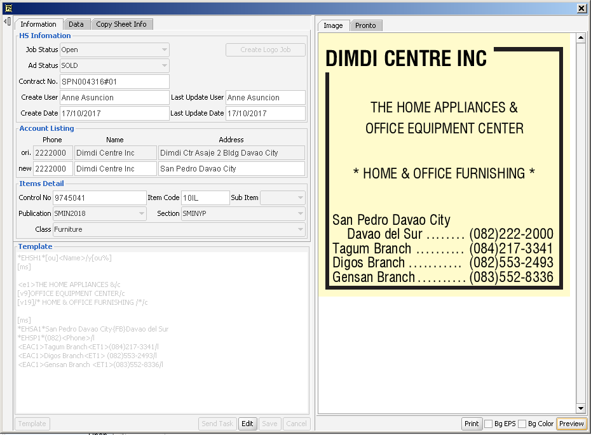Expand the Sub Item dropdown
This screenshot has width=591, height=435.
[283, 197]
